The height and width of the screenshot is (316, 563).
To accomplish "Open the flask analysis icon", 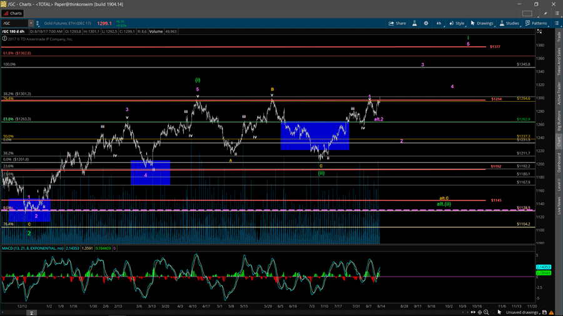I will pyautogui.click(x=414, y=23).
